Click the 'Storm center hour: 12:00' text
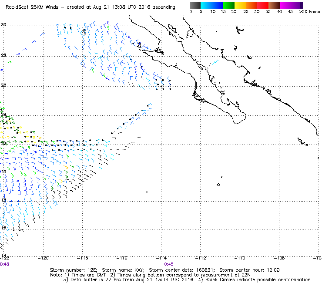 [x=249, y=270]
